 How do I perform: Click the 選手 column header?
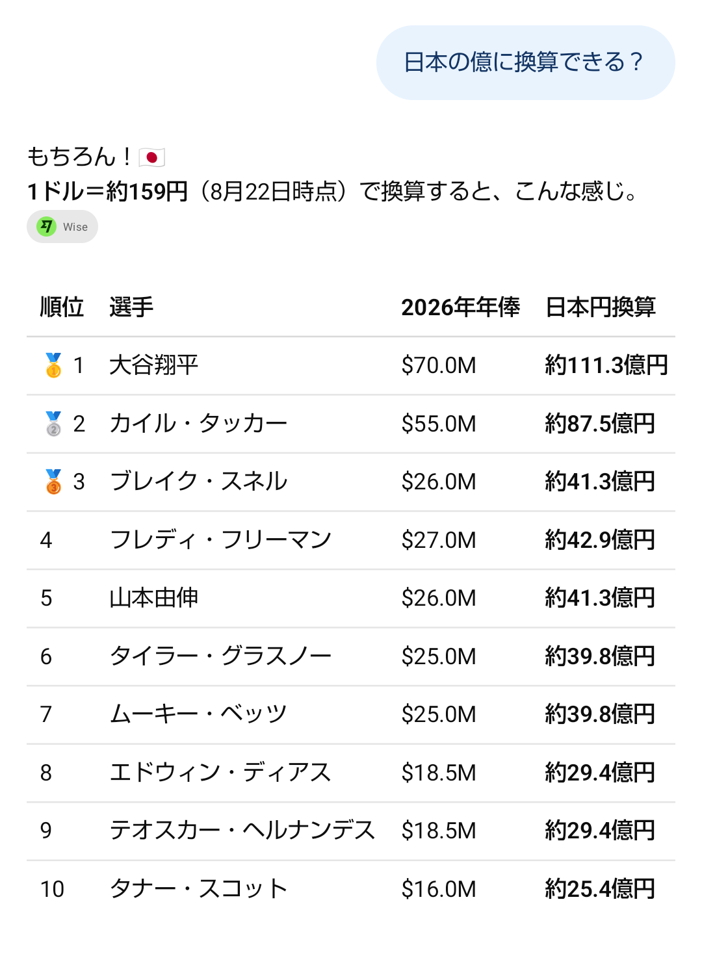click(x=131, y=307)
